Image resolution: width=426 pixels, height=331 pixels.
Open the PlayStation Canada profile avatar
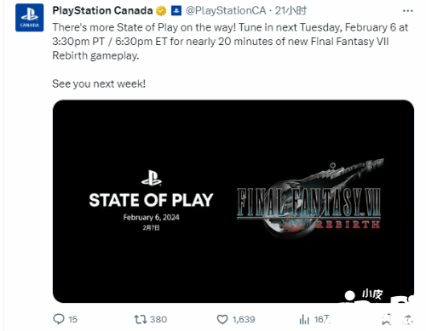tap(30, 18)
